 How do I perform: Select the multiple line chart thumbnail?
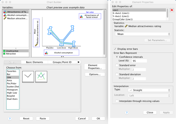coord(41,76)
